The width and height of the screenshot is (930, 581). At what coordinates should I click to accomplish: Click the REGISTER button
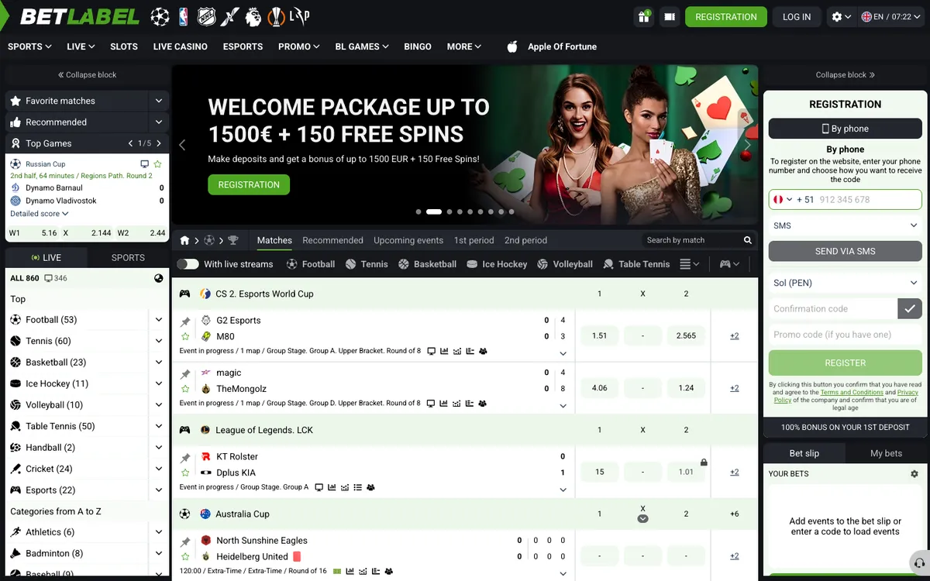845,363
